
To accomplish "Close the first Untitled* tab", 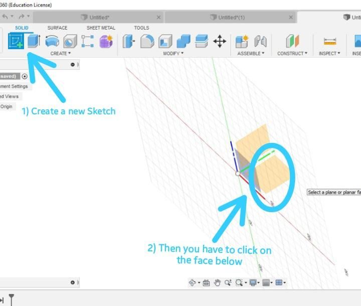I will tap(158, 17).
